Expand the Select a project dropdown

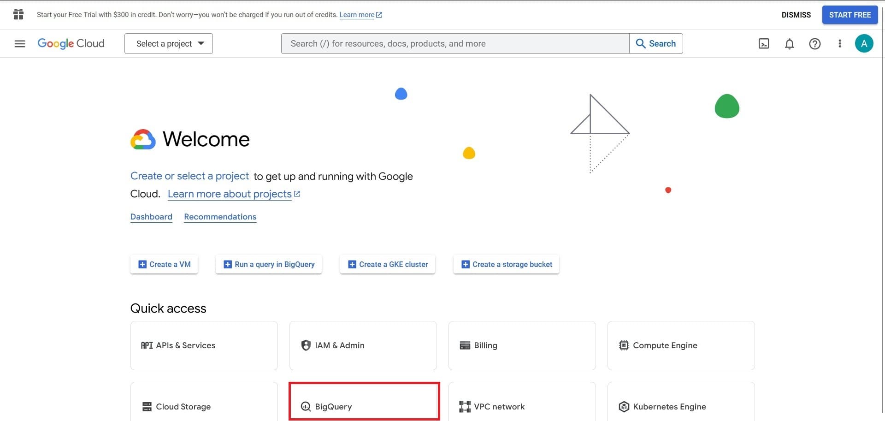(169, 44)
